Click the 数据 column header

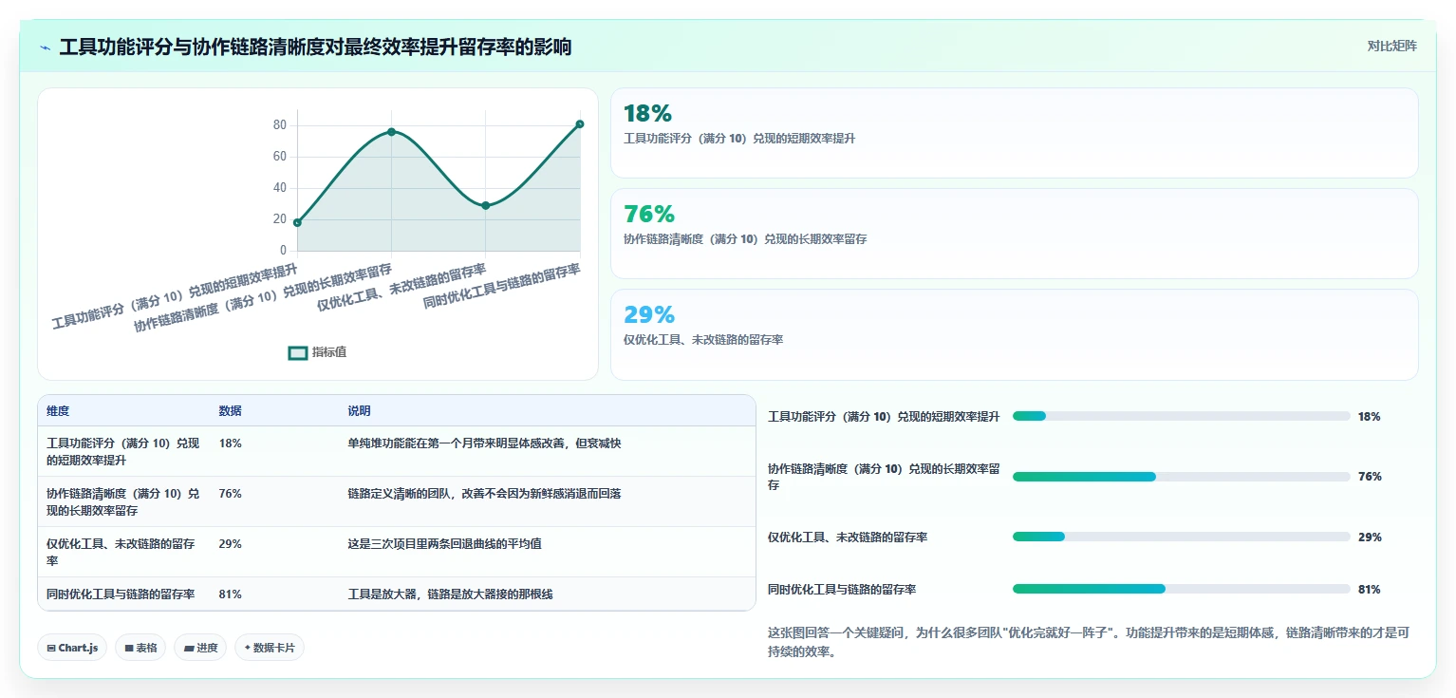pyautogui.click(x=230, y=411)
